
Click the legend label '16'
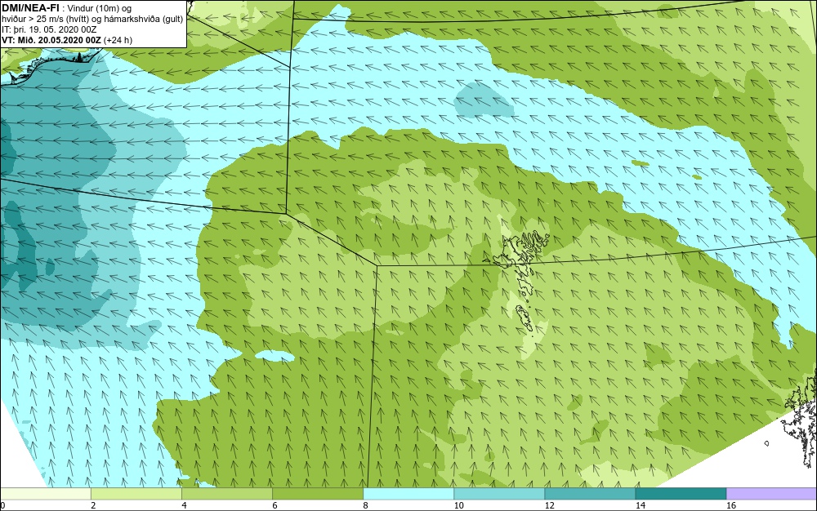731,505
